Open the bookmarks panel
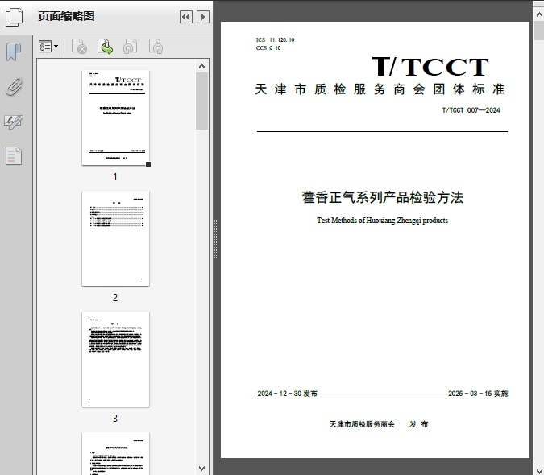This screenshot has height=475, width=544. click(14, 52)
